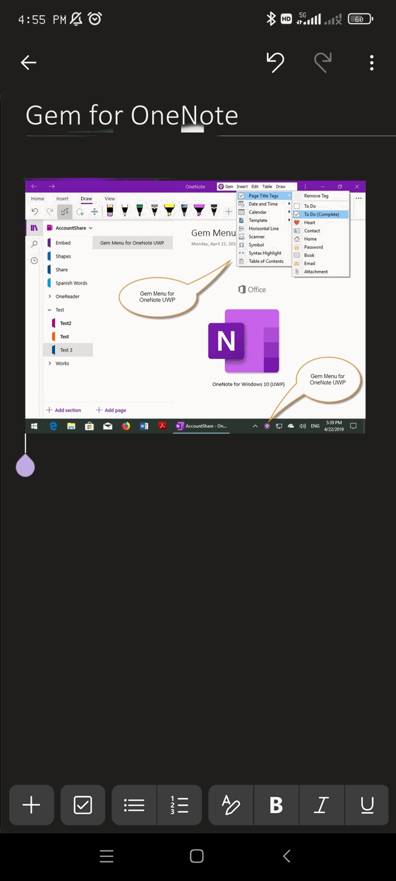
Task: Apply numbered list formatting
Action: pos(179,805)
